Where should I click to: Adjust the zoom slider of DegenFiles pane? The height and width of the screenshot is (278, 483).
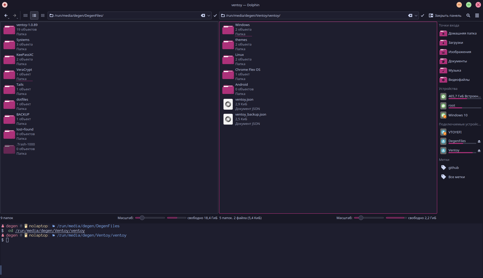pos(150,218)
